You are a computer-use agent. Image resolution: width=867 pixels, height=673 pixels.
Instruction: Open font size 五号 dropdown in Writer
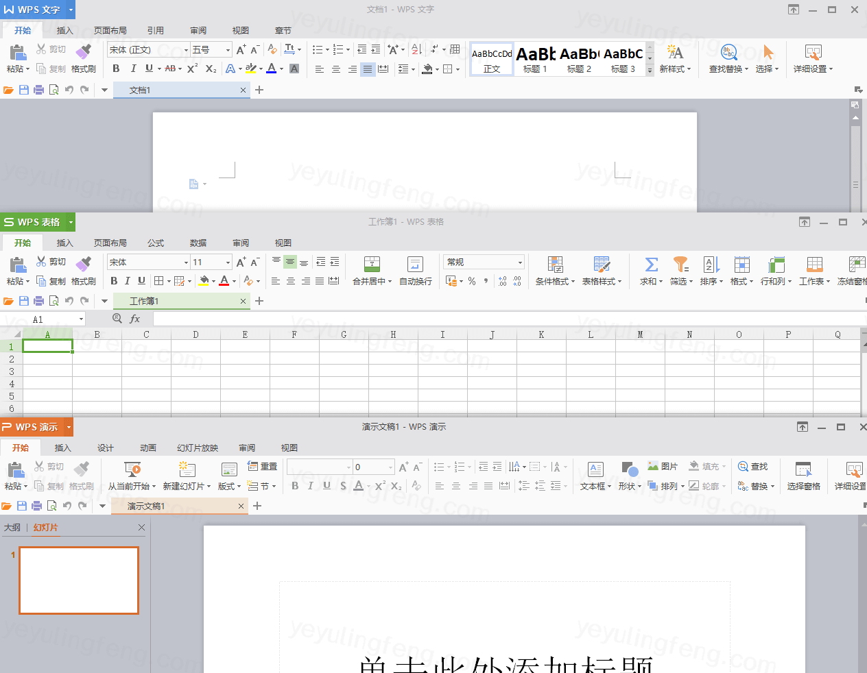(228, 50)
